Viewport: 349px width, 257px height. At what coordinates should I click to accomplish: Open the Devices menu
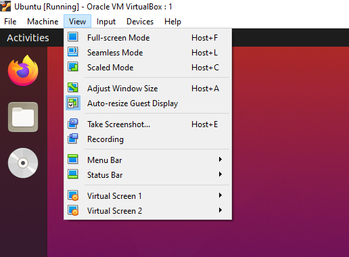[x=140, y=22]
